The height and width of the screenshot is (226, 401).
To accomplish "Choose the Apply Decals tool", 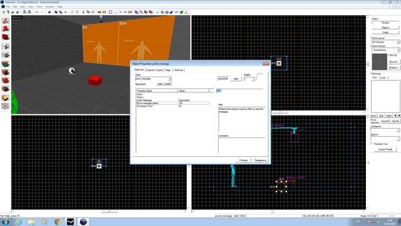I will 6,80.
